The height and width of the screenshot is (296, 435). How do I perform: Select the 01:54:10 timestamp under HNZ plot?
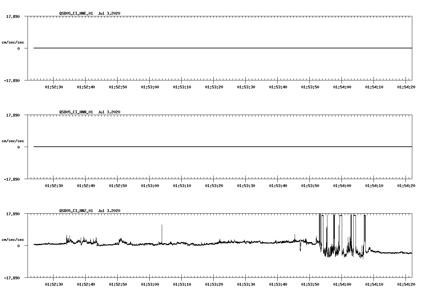pyautogui.click(x=374, y=284)
